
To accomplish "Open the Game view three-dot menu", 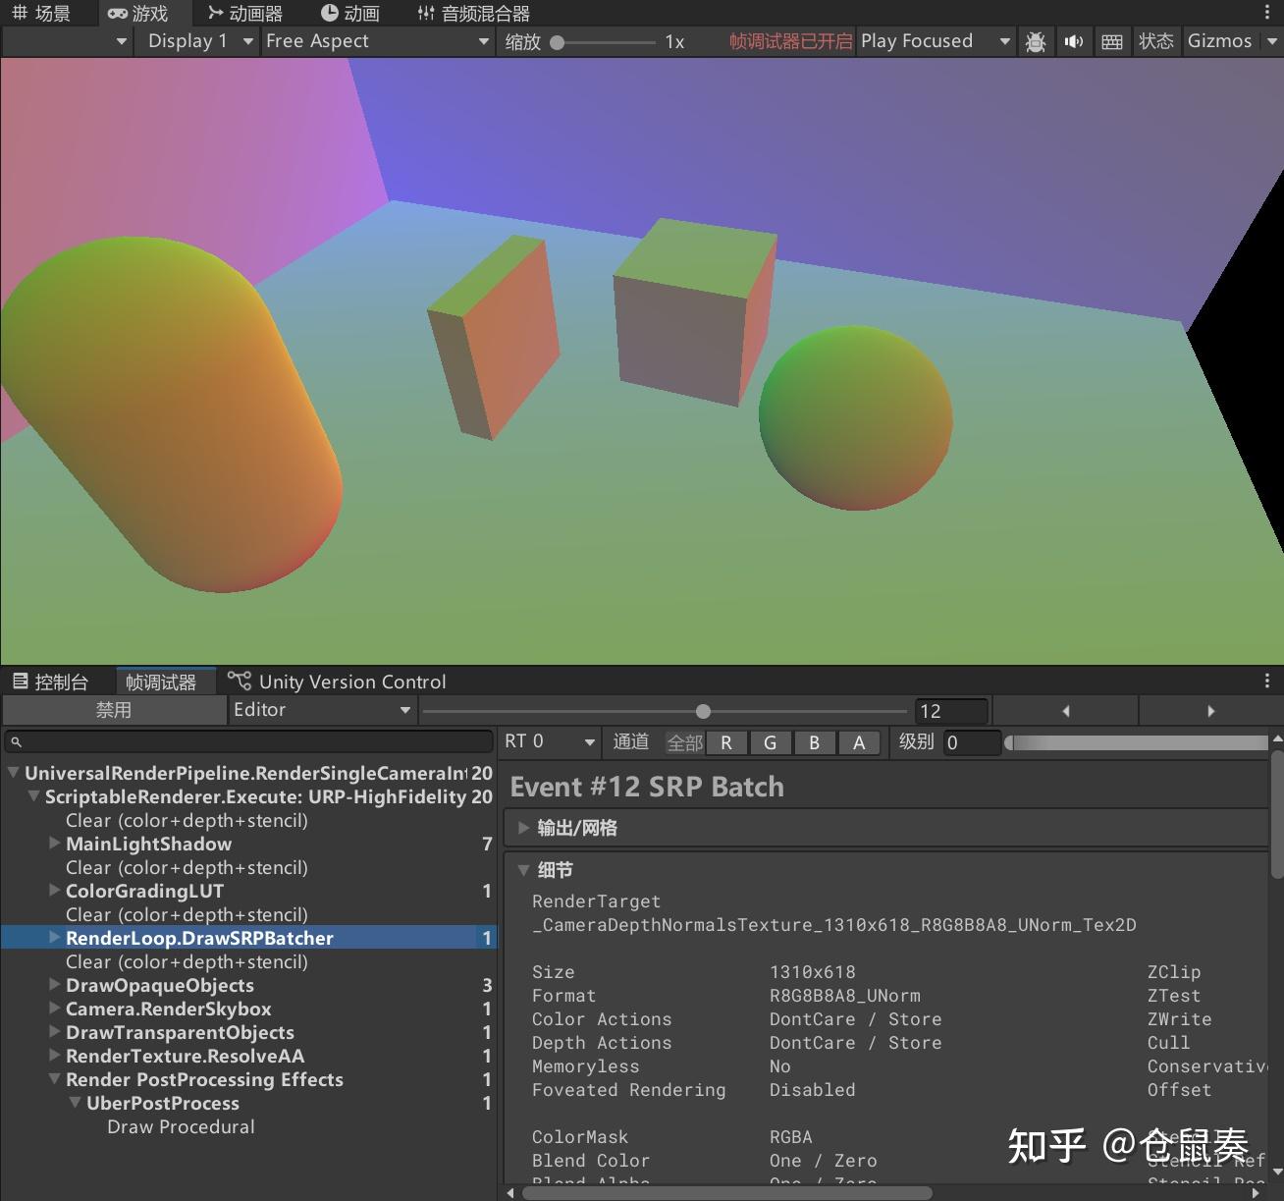I will 1267,13.
